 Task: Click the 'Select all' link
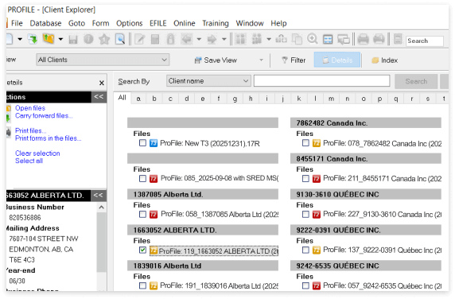[29, 161]
